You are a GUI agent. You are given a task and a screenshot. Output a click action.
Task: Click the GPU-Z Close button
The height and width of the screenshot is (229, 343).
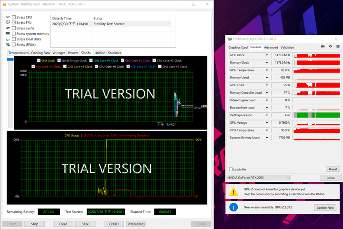330,178
